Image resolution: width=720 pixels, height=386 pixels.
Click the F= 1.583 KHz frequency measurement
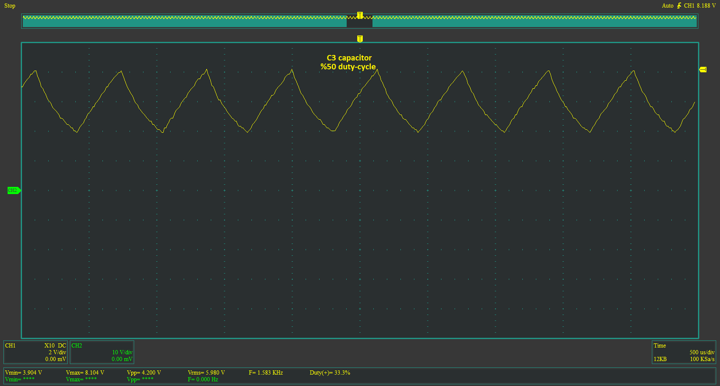(x=266, y=372)
